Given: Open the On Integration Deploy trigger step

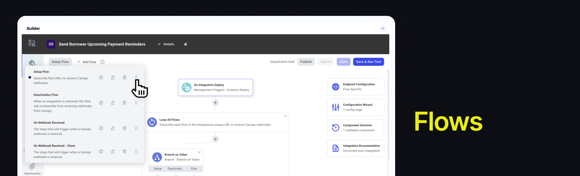Looking at the screenshot, I should pyautogui.click(x=215, y=87).
